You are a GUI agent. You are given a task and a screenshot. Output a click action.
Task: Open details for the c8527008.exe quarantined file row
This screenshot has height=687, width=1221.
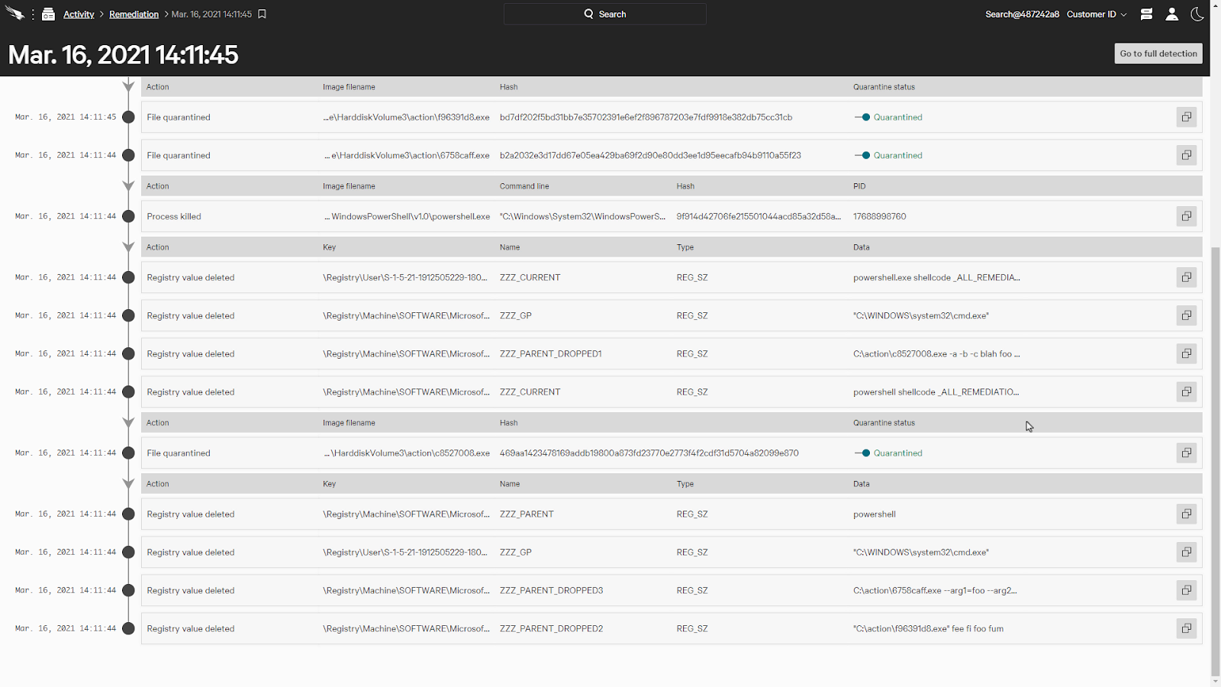pyautogui.click(x=1187, y=453)
